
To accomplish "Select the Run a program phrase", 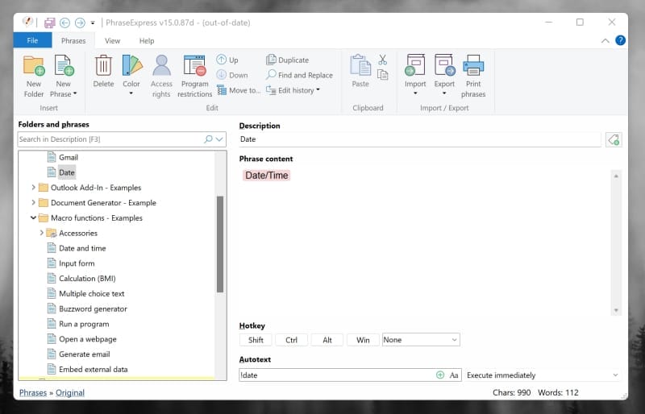I will (84, 324).
